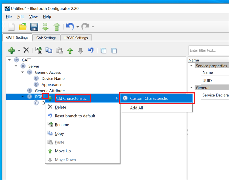Click the Collapse All tree icon

114,50
